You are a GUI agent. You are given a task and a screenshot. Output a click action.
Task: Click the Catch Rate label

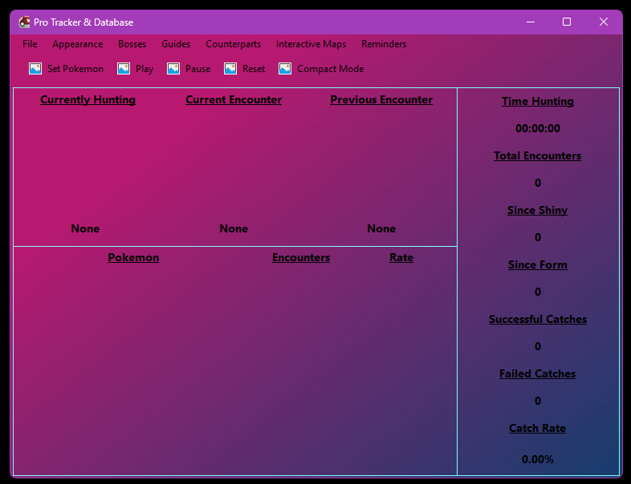pos(538,428)
